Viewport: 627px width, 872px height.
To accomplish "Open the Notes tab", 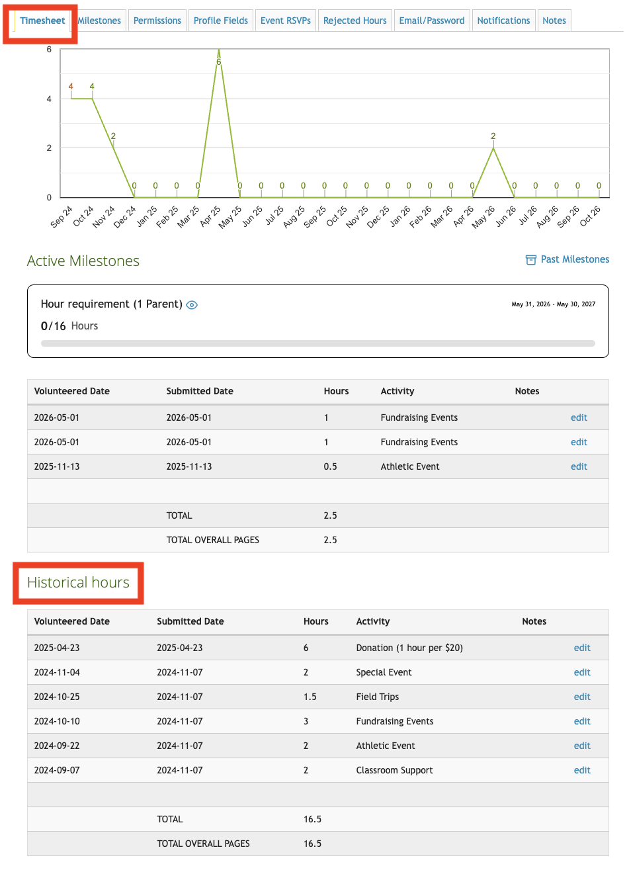I will tap(554, 21).
